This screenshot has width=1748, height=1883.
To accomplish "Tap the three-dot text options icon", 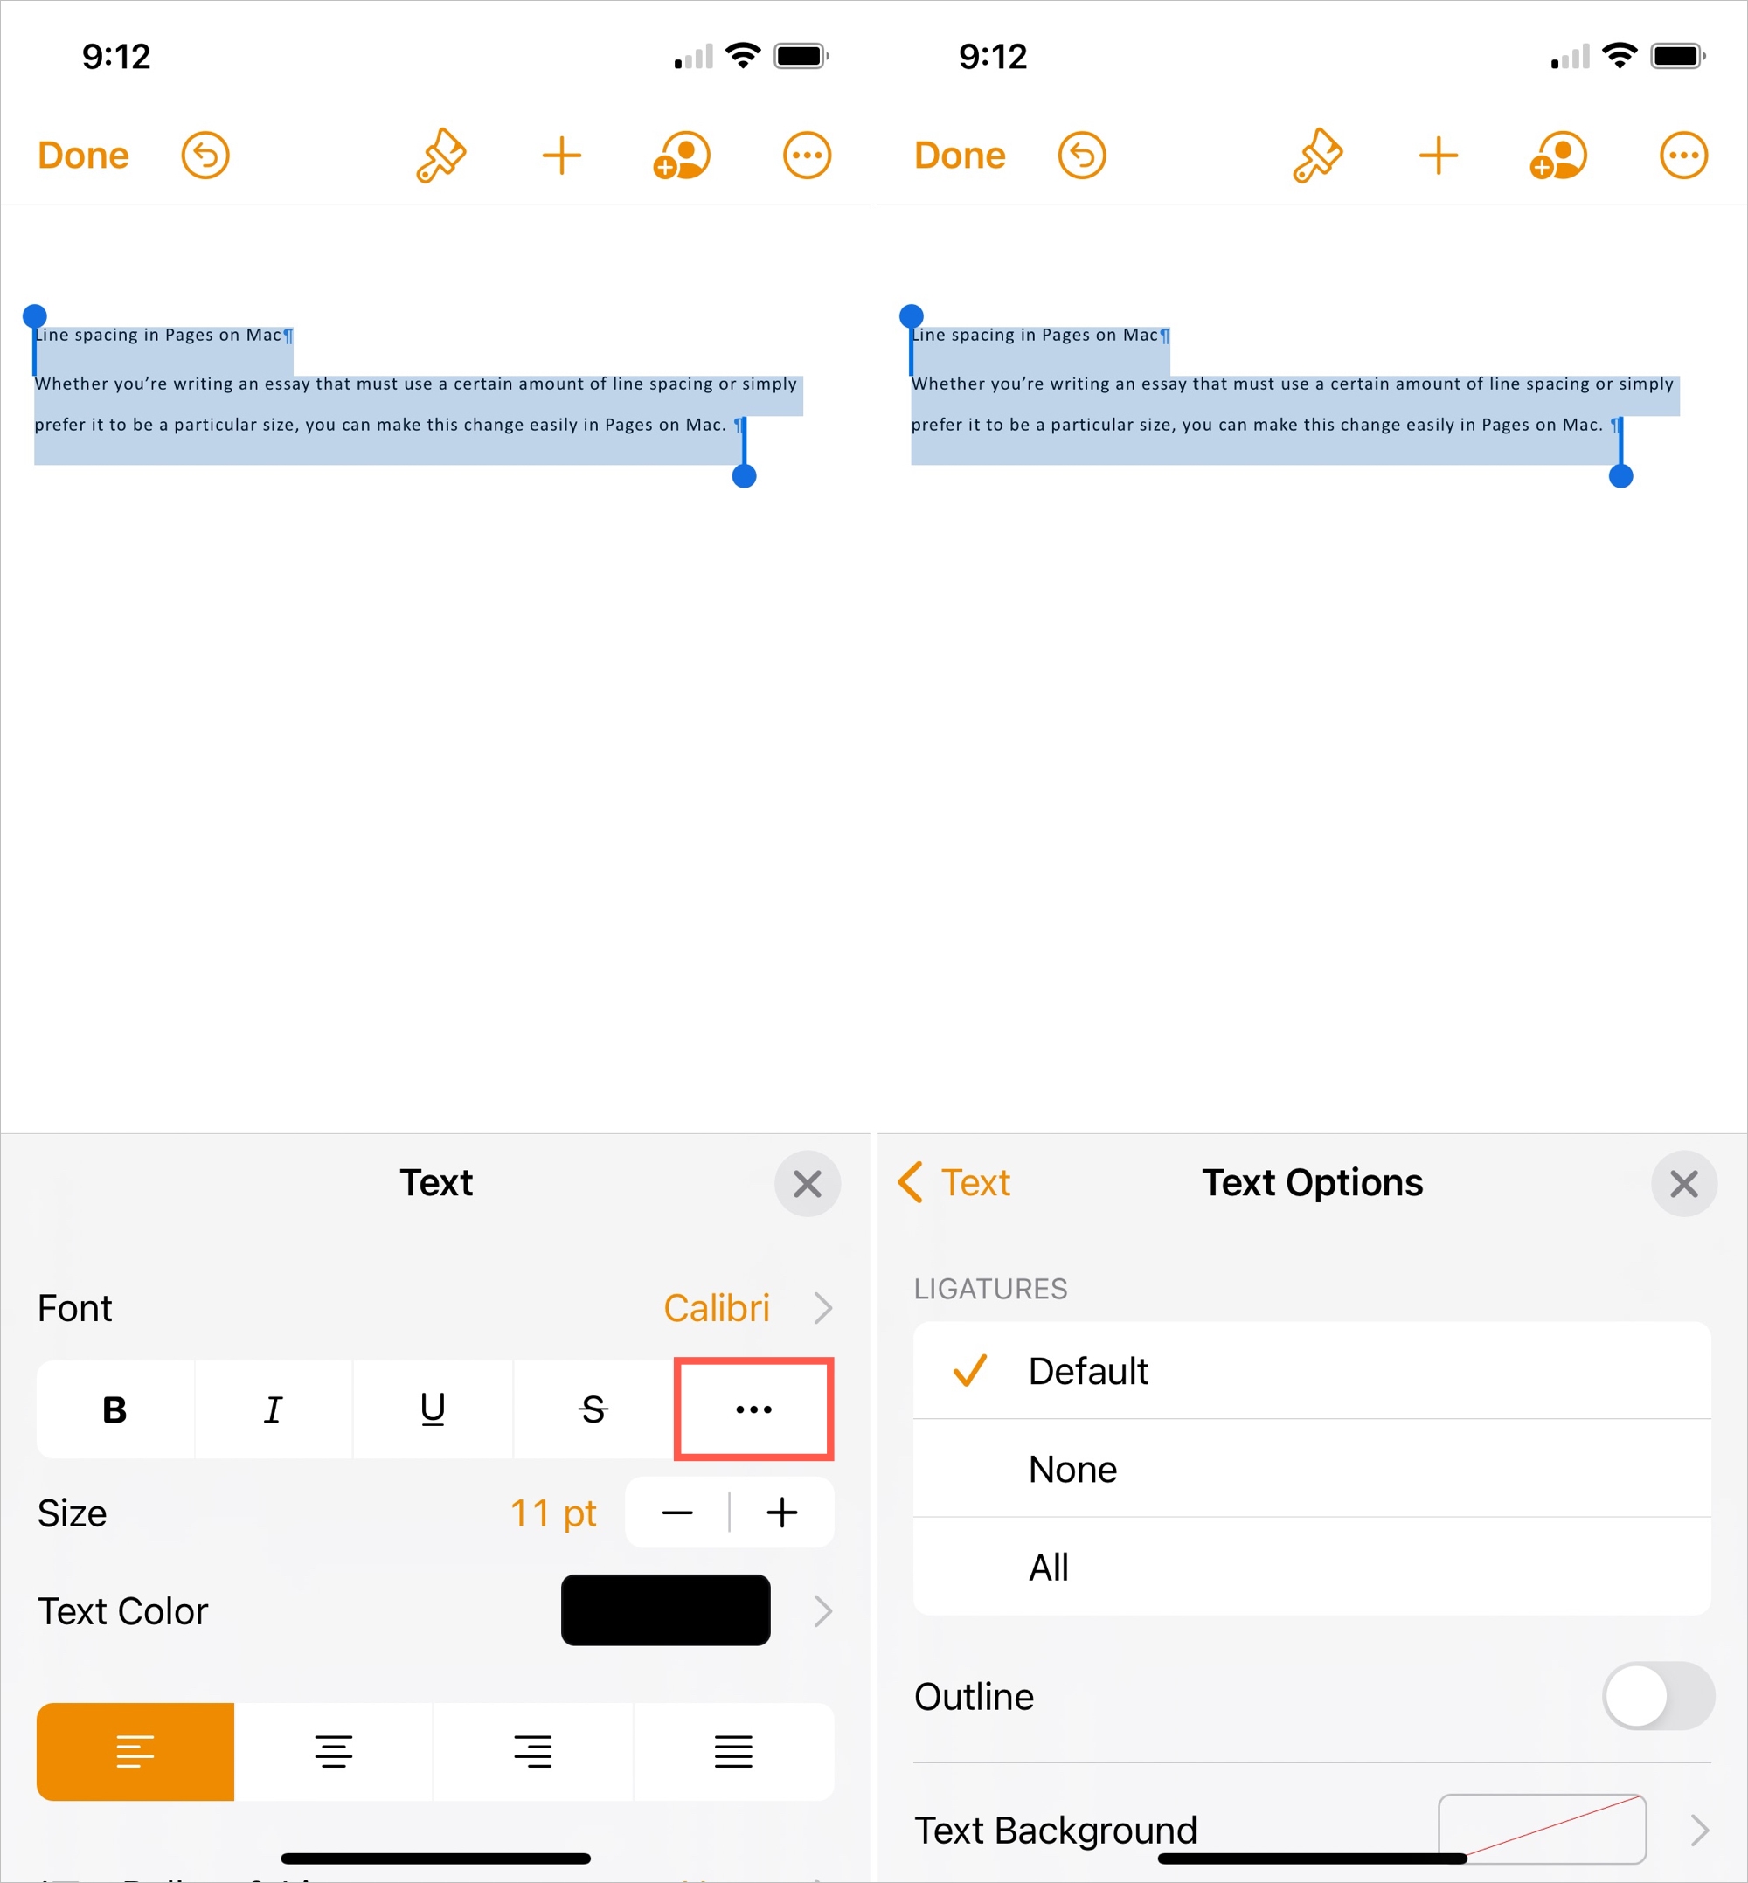I will click(754, 1409).
